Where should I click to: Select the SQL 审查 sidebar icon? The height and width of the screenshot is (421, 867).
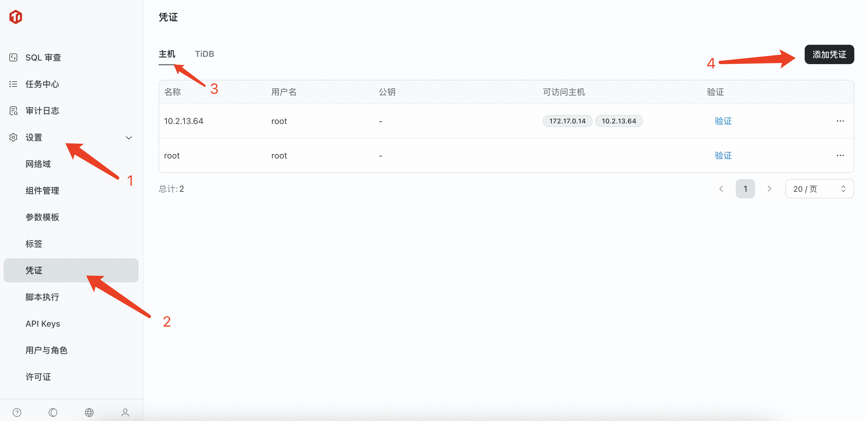tap(13, 57)
